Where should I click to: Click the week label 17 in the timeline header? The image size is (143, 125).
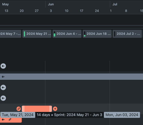(x=82, y=11)
